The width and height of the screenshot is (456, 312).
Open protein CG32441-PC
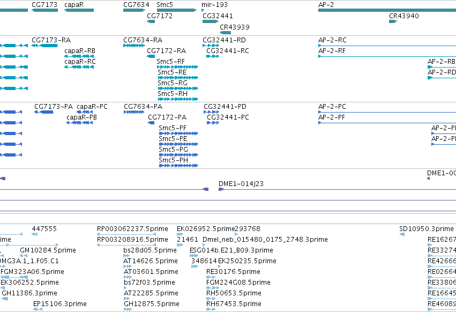[x=228, y=117]
